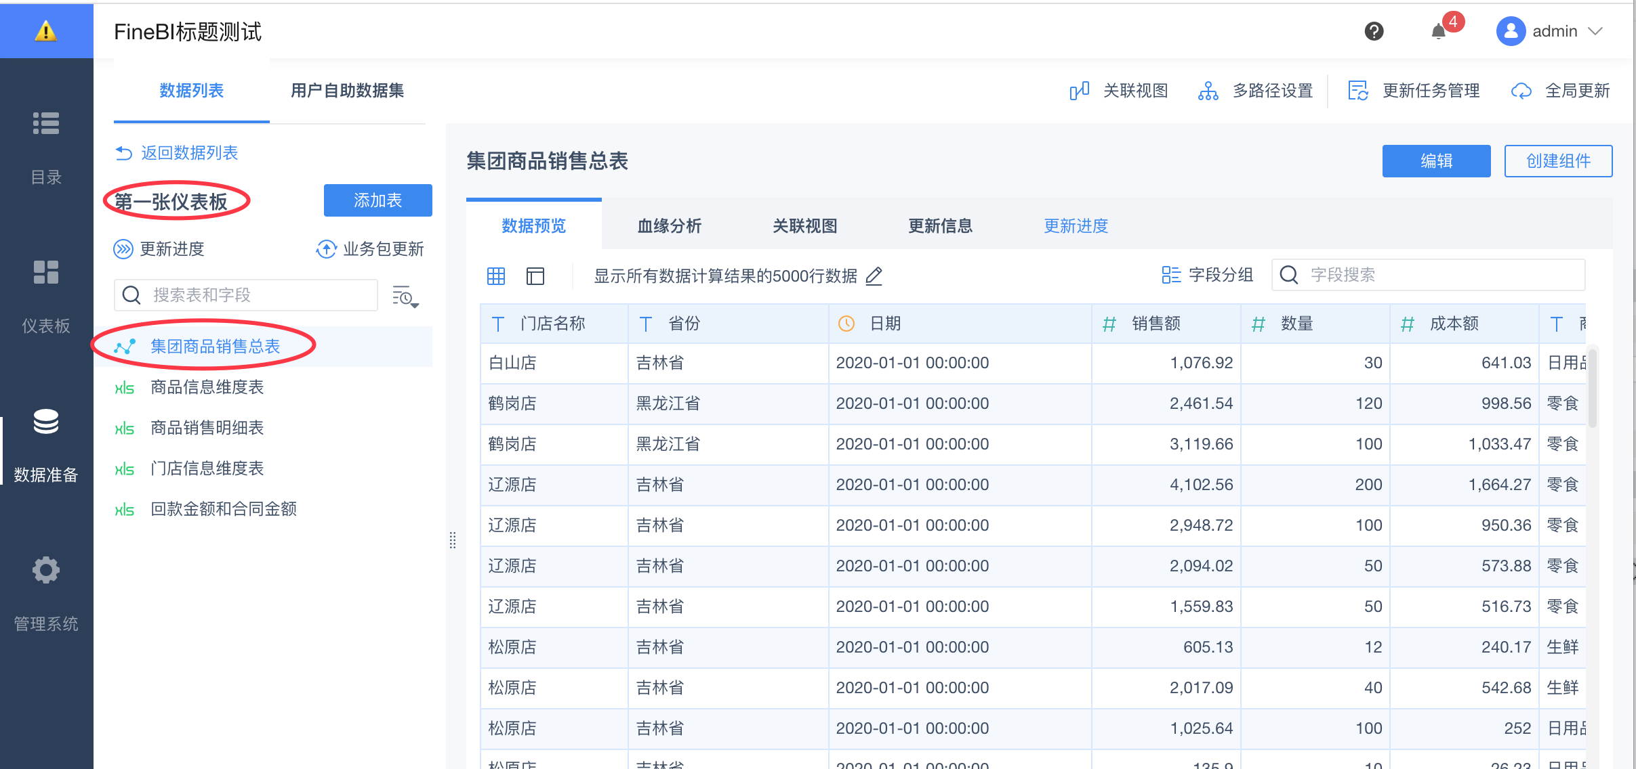Click the 成本额 column header
This screenshot has height=769, width=1636.
tap(1465, 324)
